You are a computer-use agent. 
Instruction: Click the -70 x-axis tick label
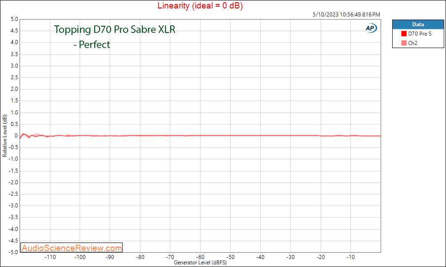coord(170,257)
